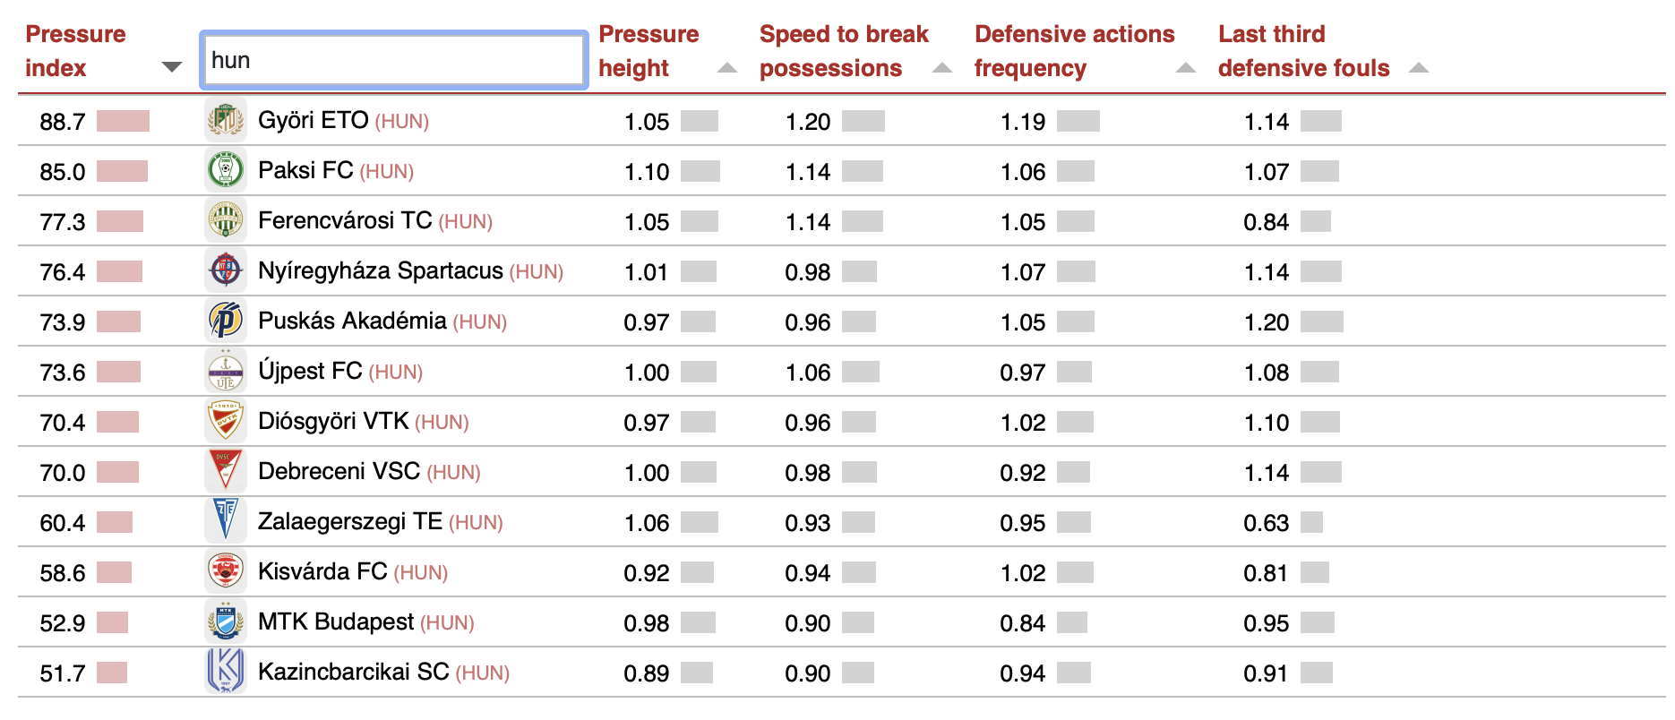Image resolution: width=1675 pixels, height=720 pixels.
Task: Open the Kisvárda FC team name
Action: point(322,572)
